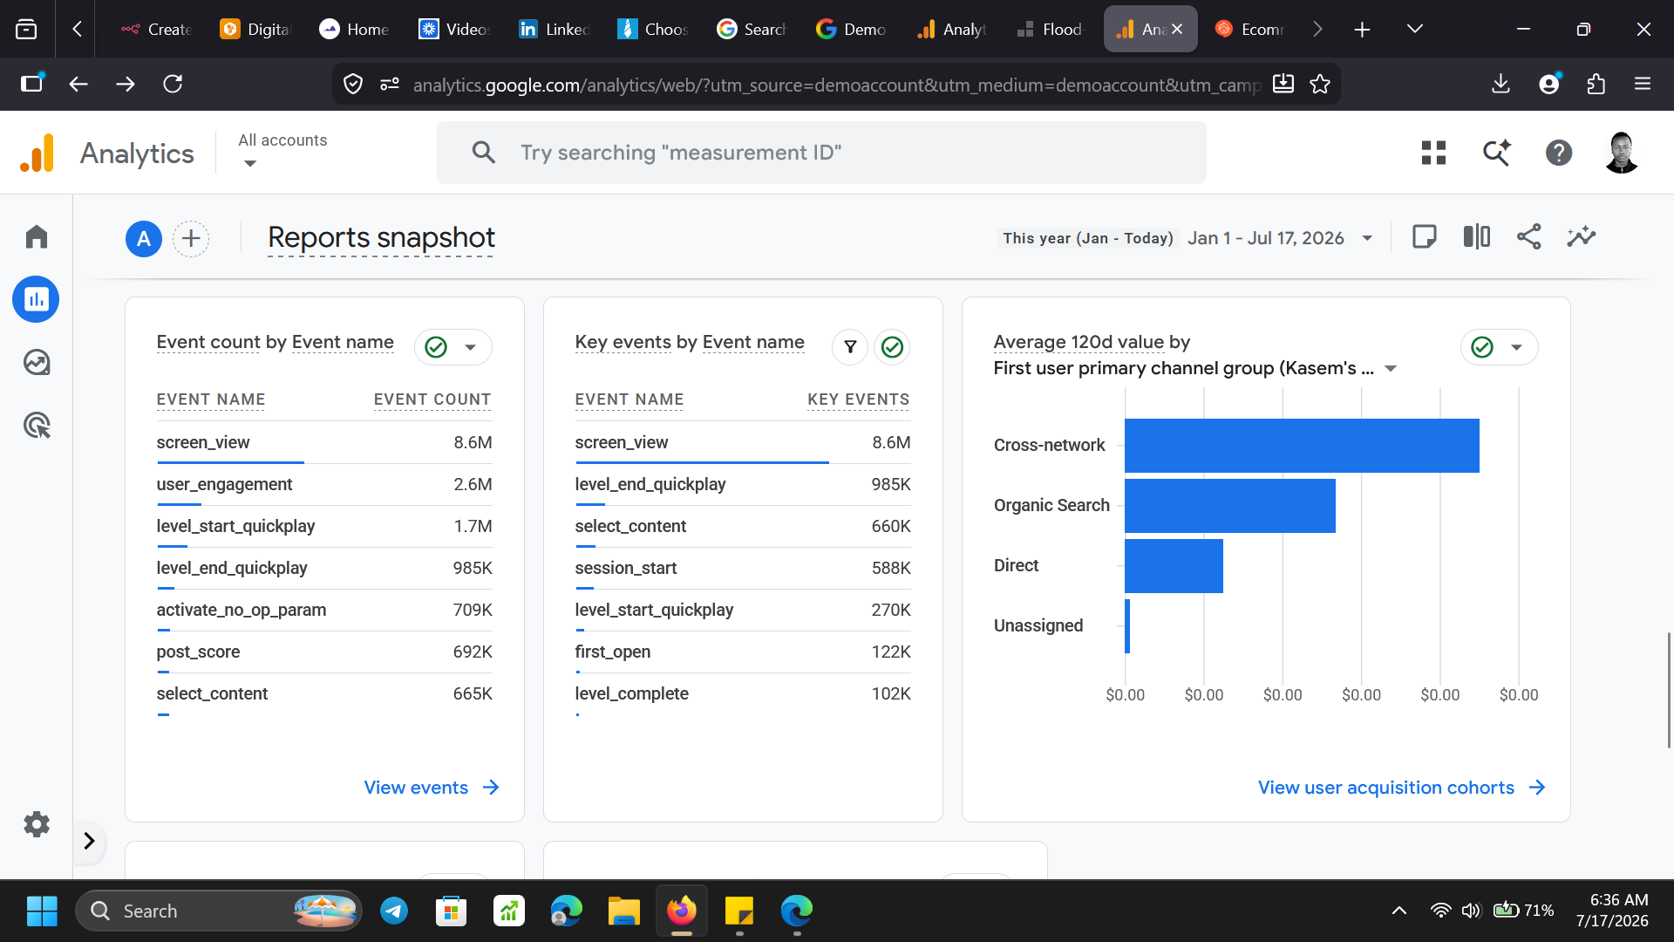Switch to the Flood browser tab
This screenshot has width=1674, height=942.
(x=1051, y=29)
